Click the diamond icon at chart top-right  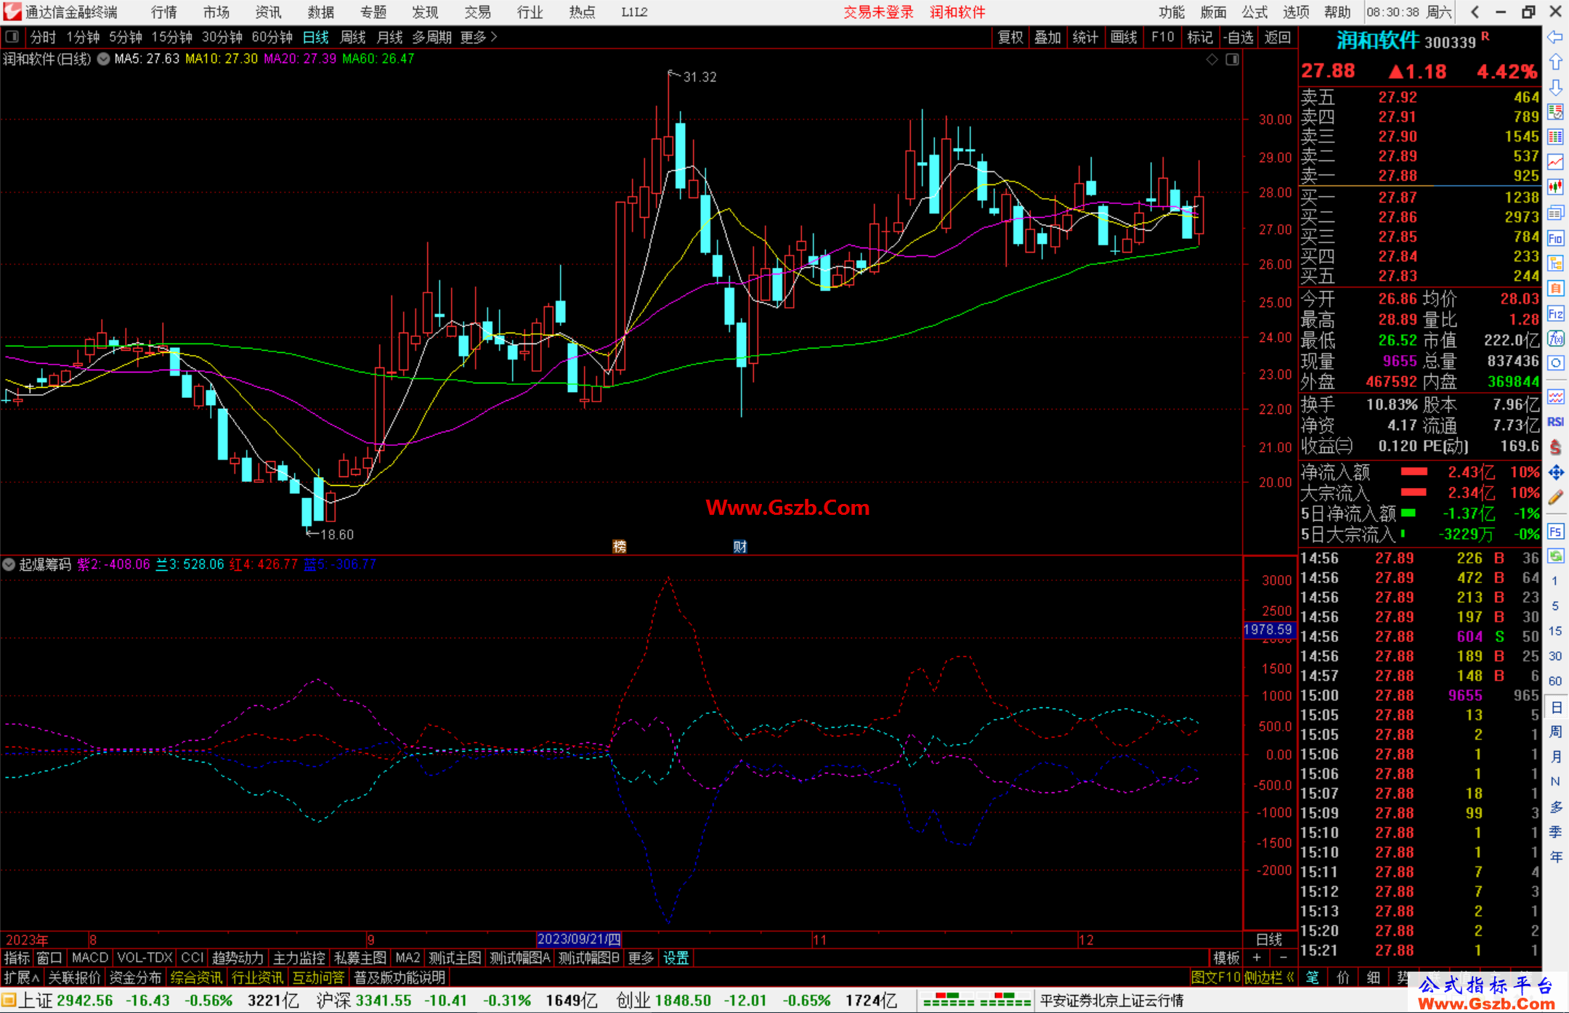[x=1212, y=60]
